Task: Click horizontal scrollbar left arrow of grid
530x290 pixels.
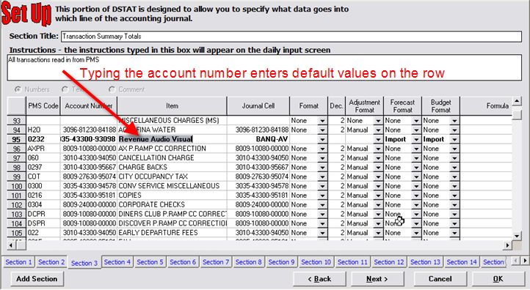Action: (11, 245)
